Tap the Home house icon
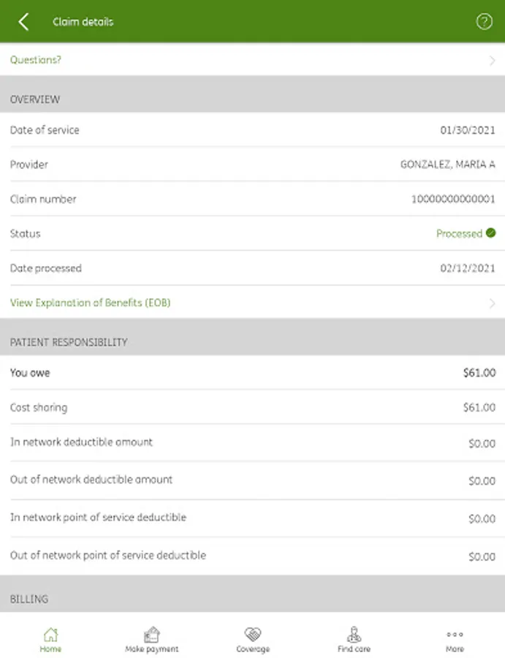 click(x=50, y=634)
